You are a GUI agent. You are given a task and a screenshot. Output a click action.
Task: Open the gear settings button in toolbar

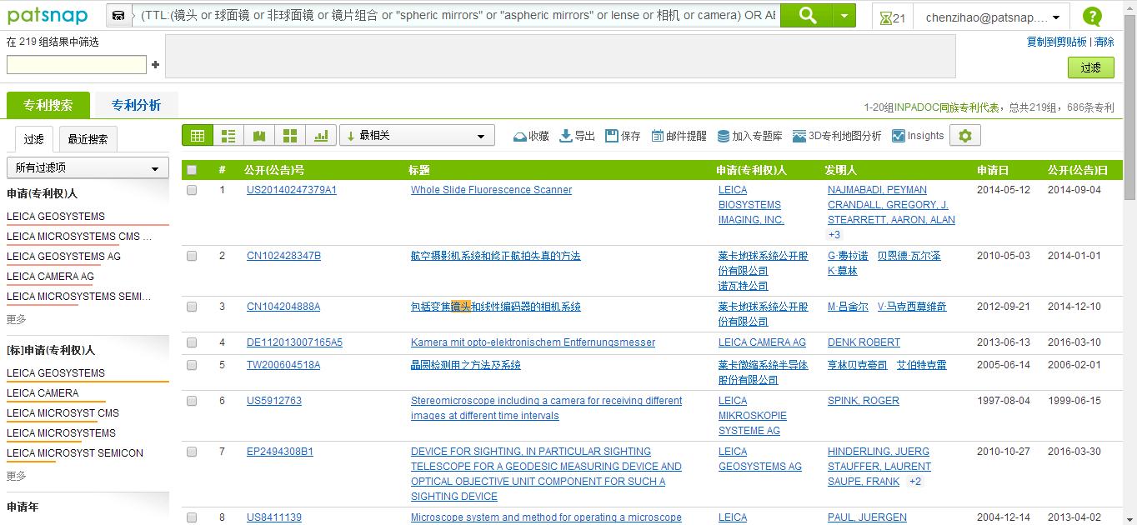965,136
